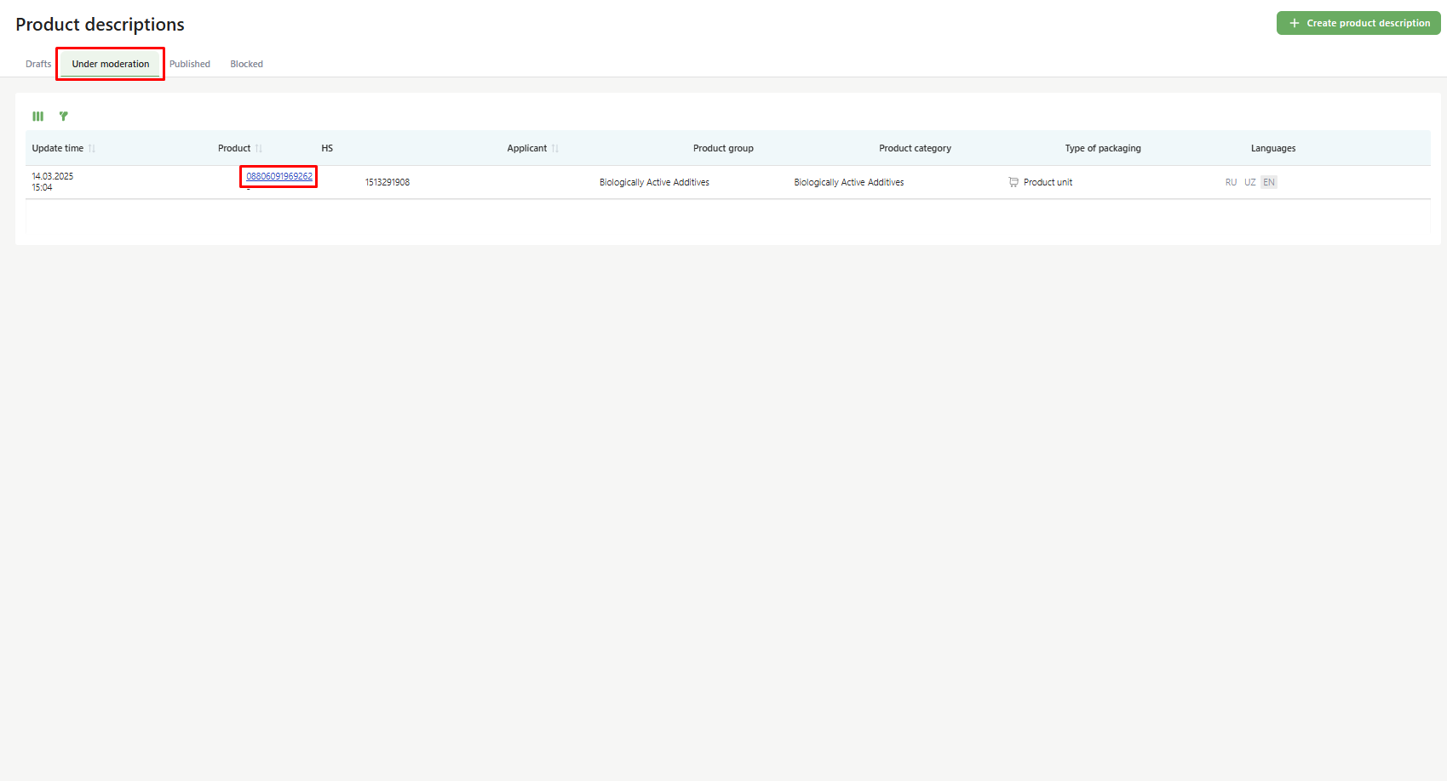Click Product group cell Biologically Active Additives
Screen dimensions: 1447x781
[x=654, y=182]
